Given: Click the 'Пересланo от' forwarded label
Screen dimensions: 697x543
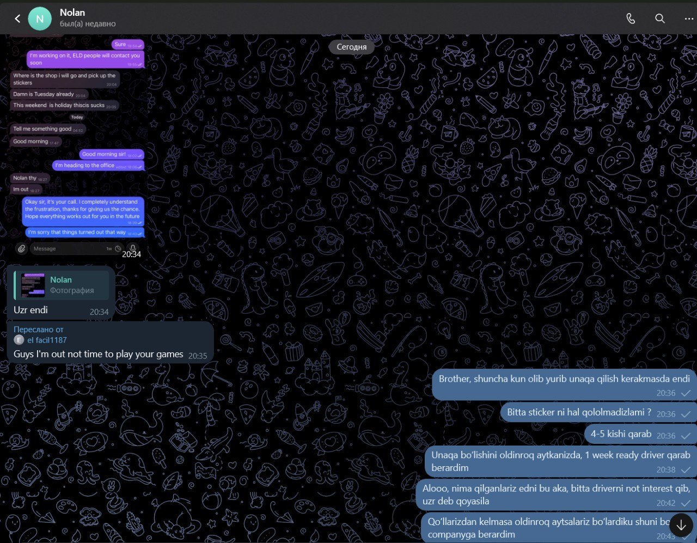Looking at the screenshot, I should click(x=39, y=330).
